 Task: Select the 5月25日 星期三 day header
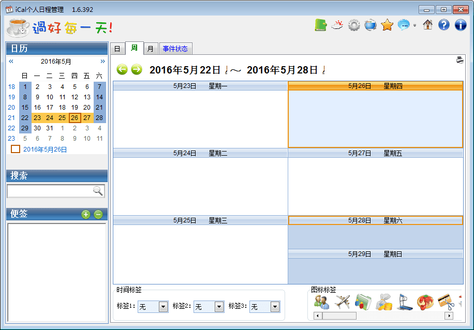(200, 220)
